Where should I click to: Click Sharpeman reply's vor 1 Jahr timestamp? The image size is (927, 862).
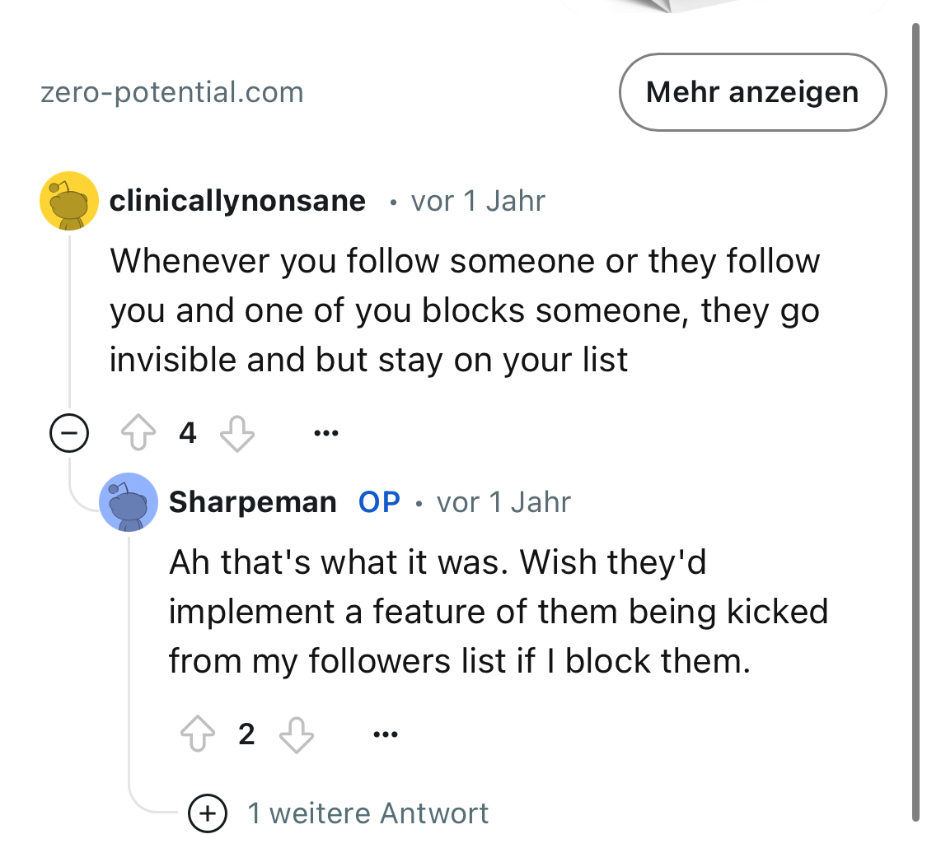(503, 501)
